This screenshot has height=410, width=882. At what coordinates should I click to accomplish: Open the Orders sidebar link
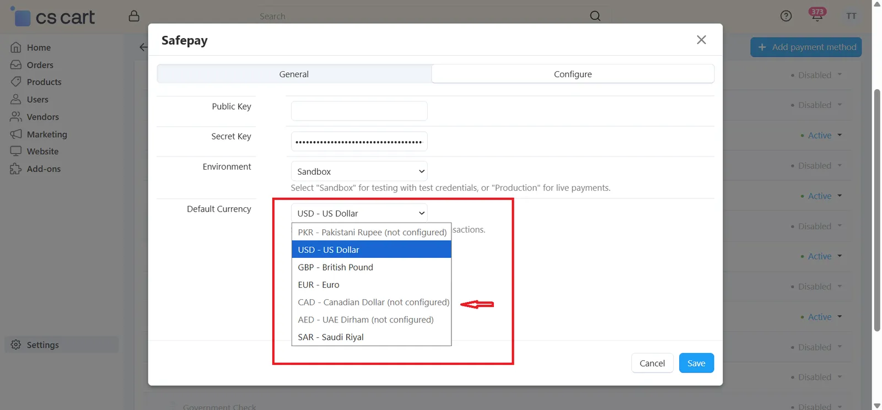[x=40, y=65]
